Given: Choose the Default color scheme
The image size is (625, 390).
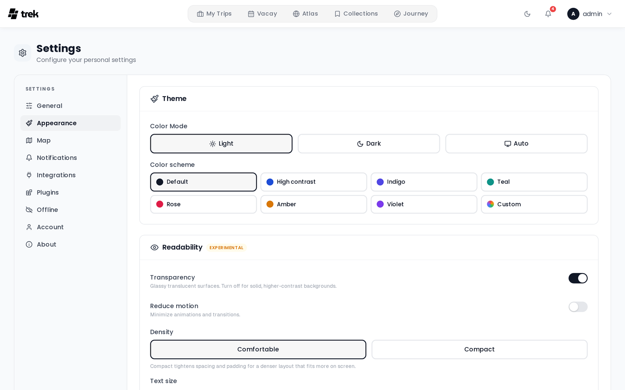Looking at the screenshot, I should (204, 182).
